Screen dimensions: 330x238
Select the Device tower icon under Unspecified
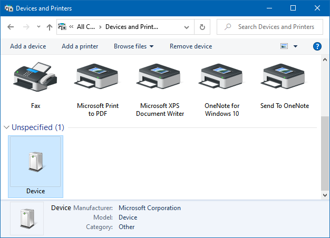point(35,162)
